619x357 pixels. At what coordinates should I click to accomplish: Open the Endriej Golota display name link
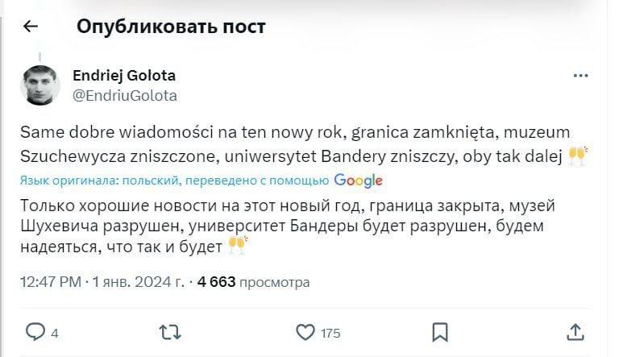[124, 75]
